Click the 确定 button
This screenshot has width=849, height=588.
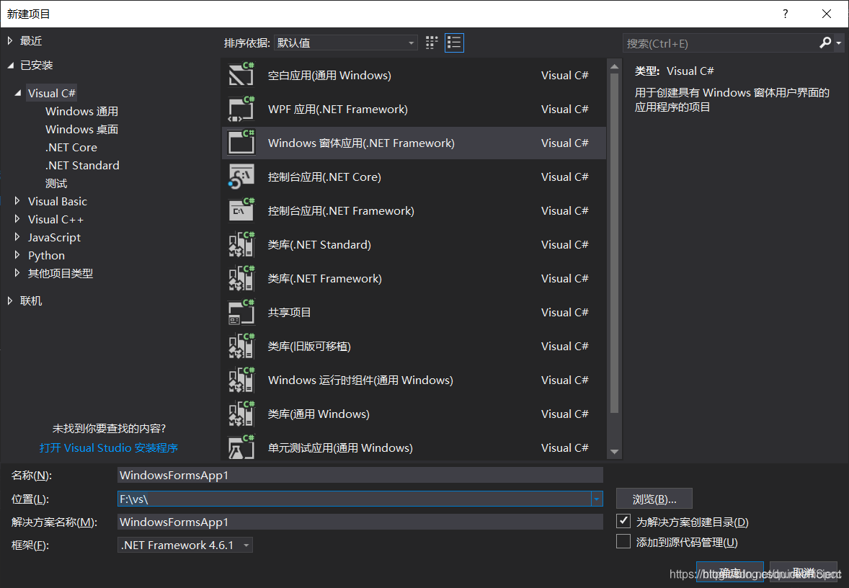(x=730, y=572)
